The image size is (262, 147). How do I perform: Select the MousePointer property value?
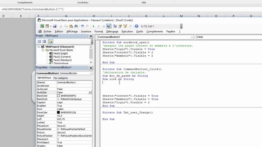tap(74, 129)
